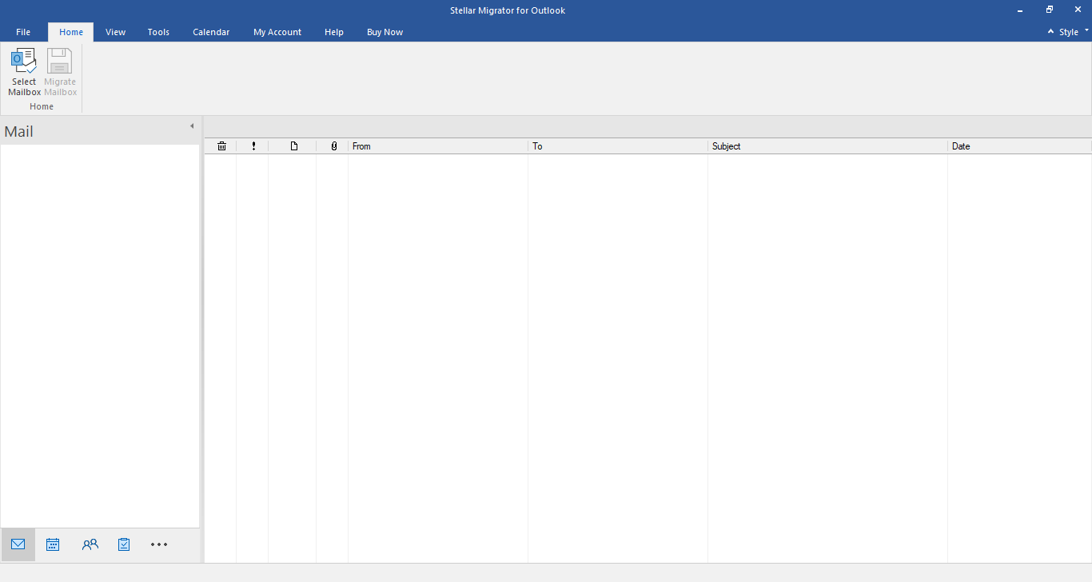The image size is (1092, 582).
Task: Sort by the item type page column
Action: (x=293, y=146)
